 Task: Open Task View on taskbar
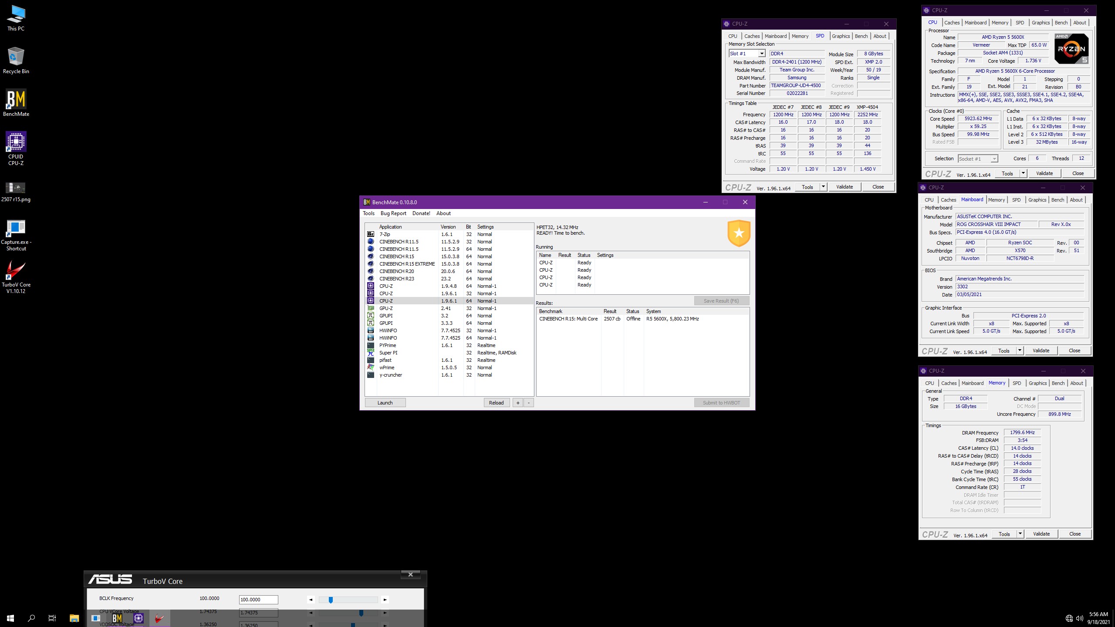click(x=52, y=618)
